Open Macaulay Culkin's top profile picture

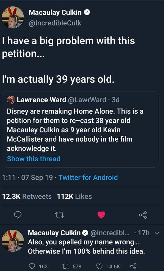click(13, 17)
